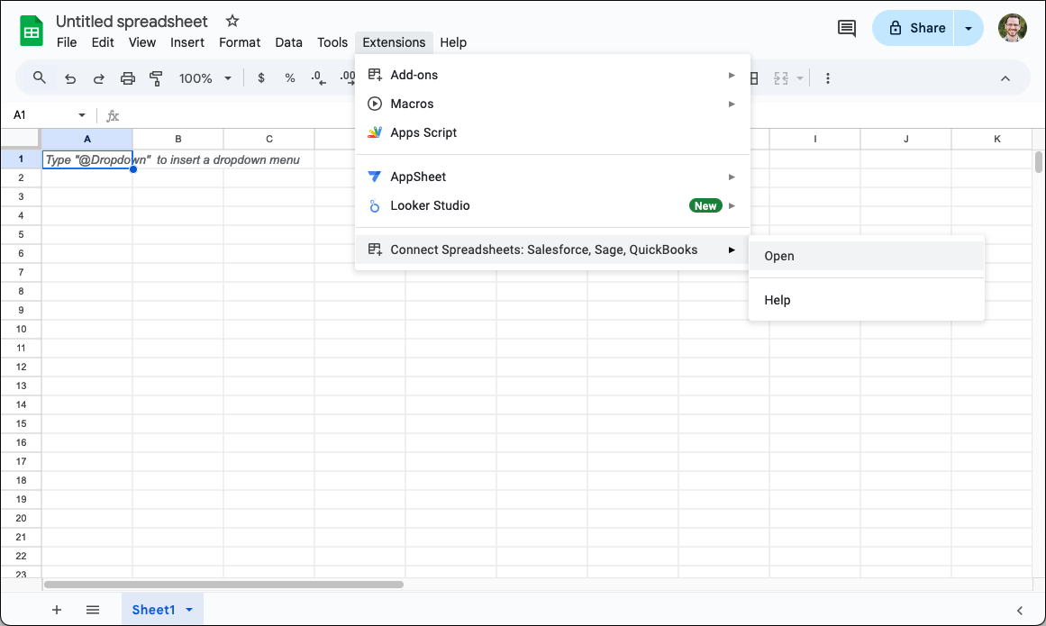Format as currency with dollar icon
This screenshot has width=1046, height=626.
pos(261,78)
